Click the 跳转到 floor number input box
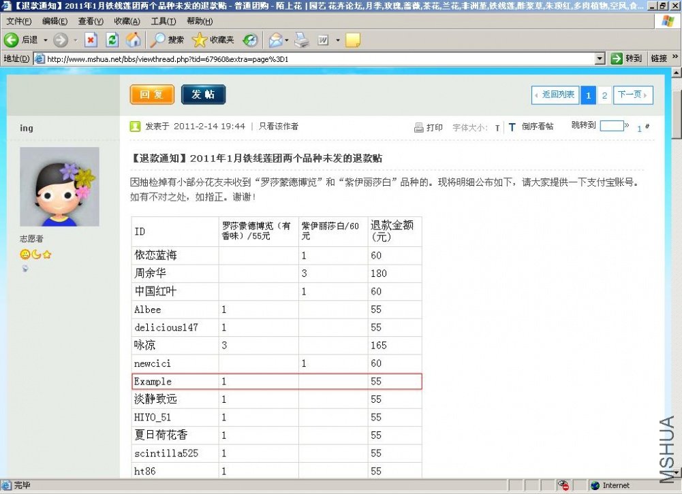682x494 pixels. click(x=611, y=126)
